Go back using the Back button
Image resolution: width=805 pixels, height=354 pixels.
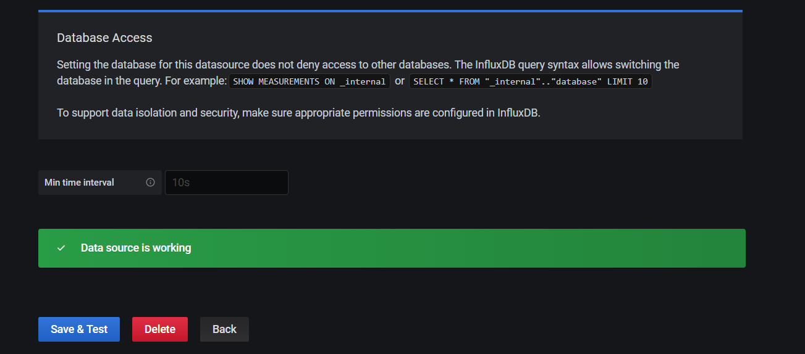coord(224,329)
